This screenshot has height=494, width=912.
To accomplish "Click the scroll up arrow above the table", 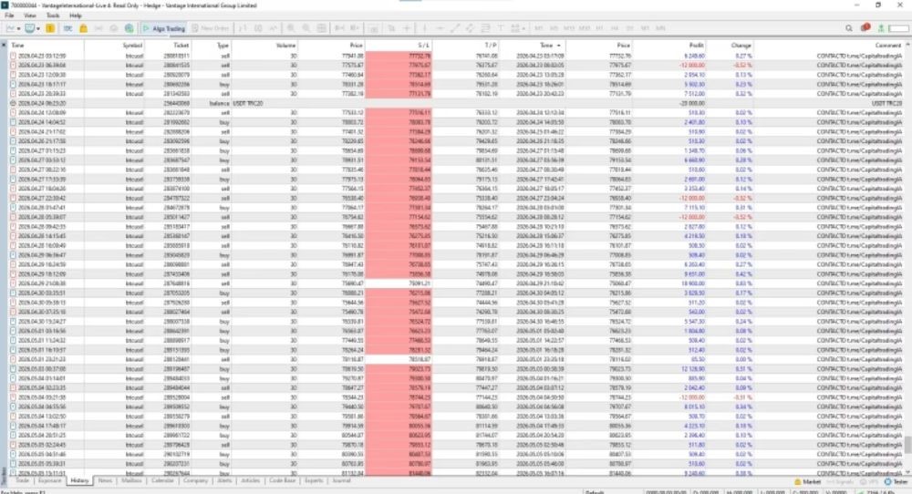I will pyautogui.click(x=907, y=45).
